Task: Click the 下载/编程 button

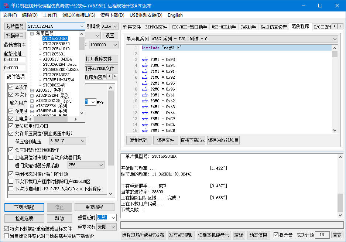Action: pos(24,207)
